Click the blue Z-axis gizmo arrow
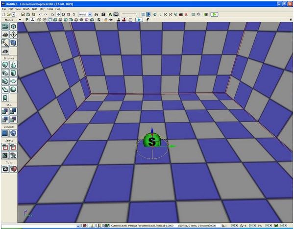 [x=152, y=130]
